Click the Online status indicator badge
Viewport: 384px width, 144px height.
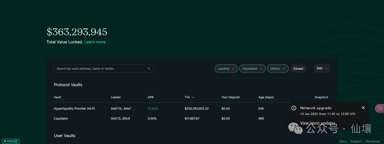click(11, 141)
